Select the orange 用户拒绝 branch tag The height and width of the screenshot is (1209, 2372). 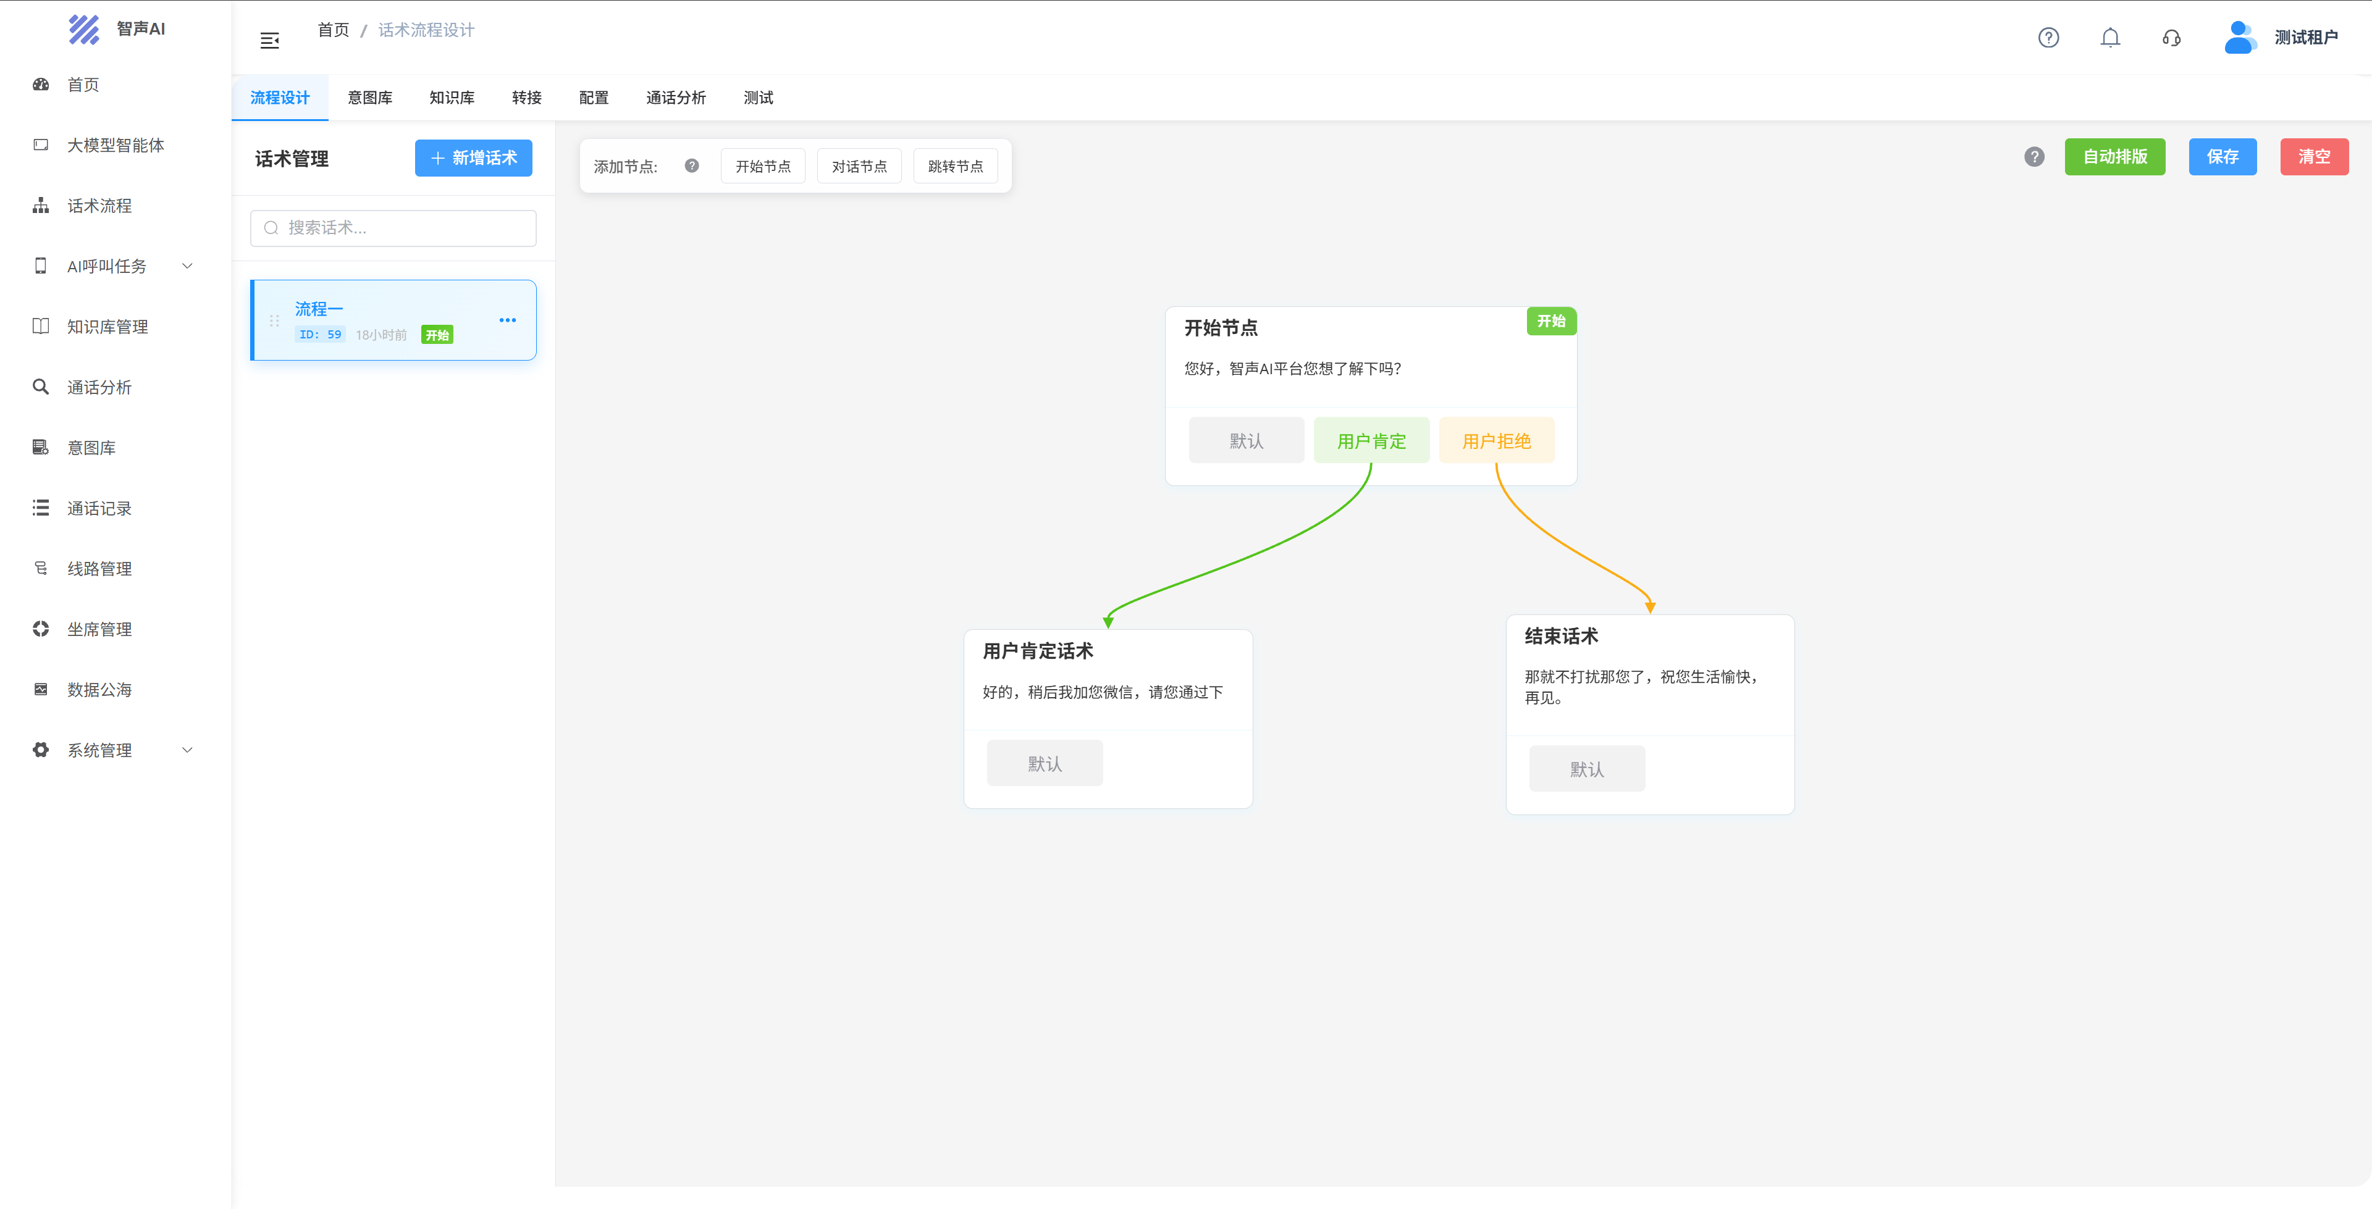point(1496,441)
